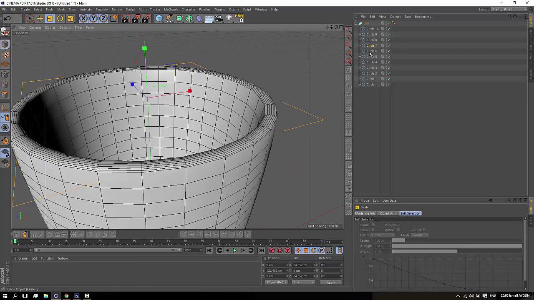The image size is (534, 300).
Task: Toggle the X-axis lock icon
Action: [83, 18]
